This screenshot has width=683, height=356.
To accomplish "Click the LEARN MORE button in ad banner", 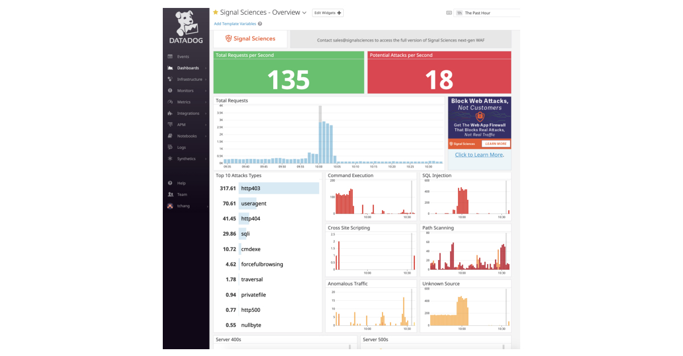I will [496, 144].
